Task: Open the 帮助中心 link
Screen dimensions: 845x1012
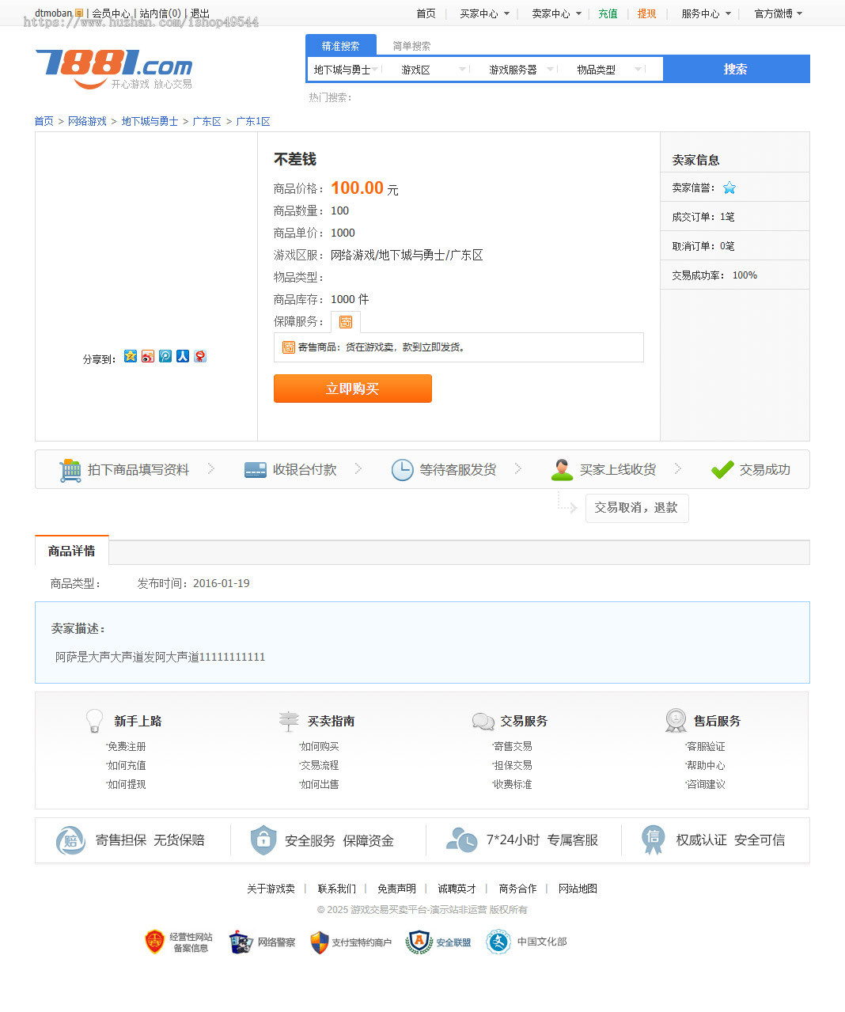Action: [706, 765]
